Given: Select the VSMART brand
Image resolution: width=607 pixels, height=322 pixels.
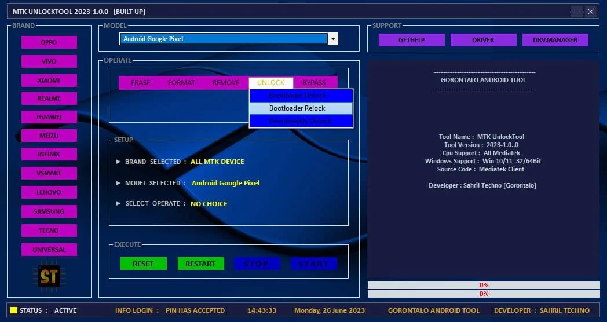Looking at the screenshot, I should click(x=49, y=173).
